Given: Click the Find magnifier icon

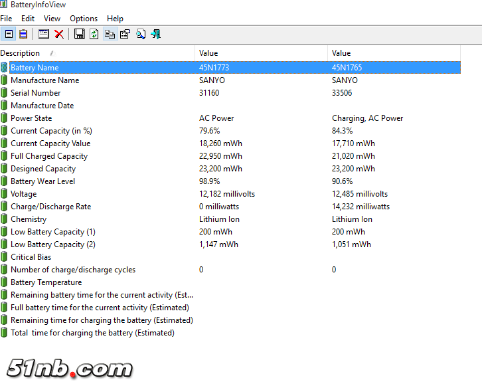Looking at the screenshot, I should [x=141, y=34].
